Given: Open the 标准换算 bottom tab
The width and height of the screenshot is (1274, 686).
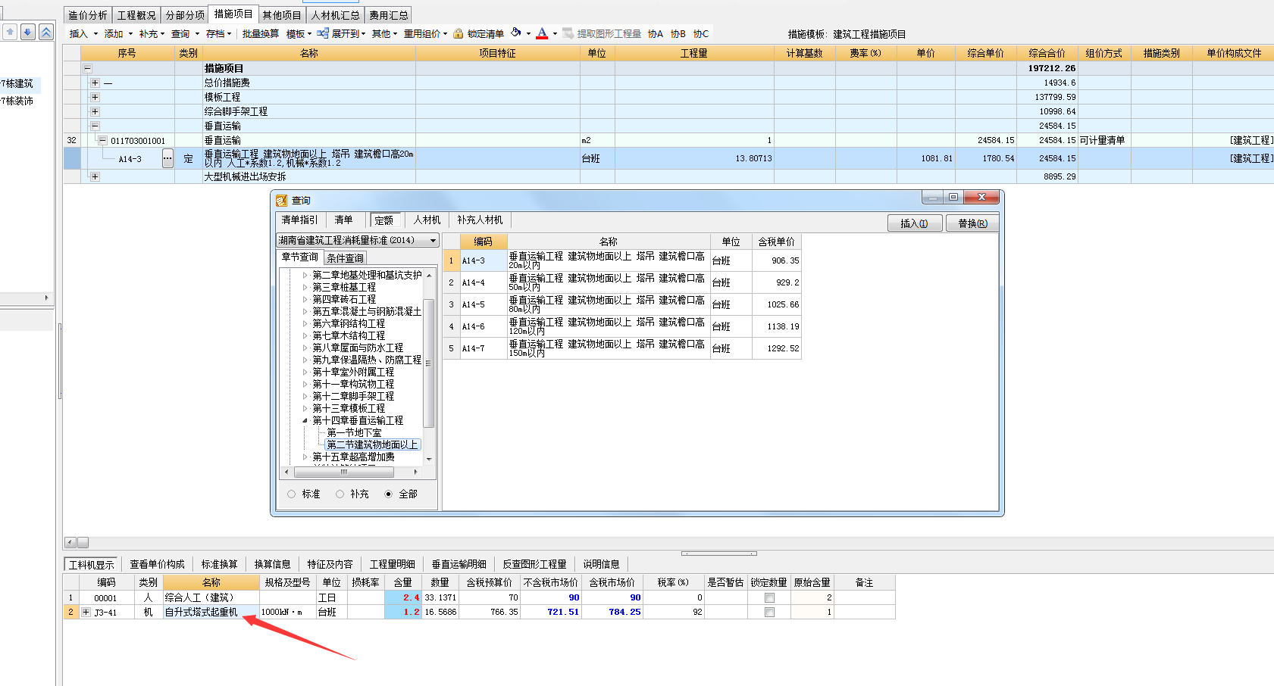Looking at the screenshot, I should tap(220, 564).
